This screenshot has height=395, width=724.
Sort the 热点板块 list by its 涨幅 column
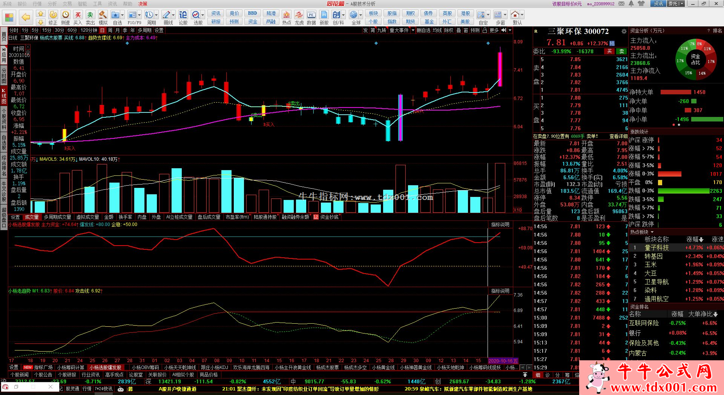coord(695,239)
